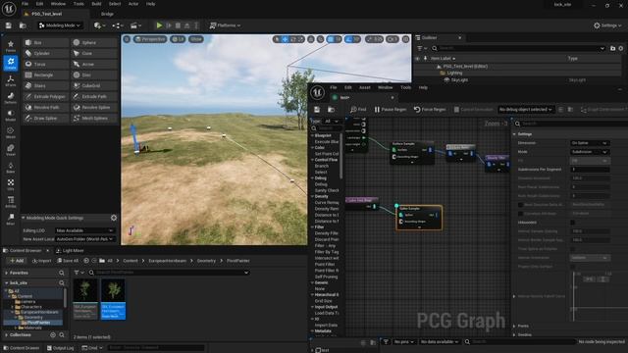Select the Content Browser tab
The width and height of the screenshot is (628, 353).
[x=26, y=251]
